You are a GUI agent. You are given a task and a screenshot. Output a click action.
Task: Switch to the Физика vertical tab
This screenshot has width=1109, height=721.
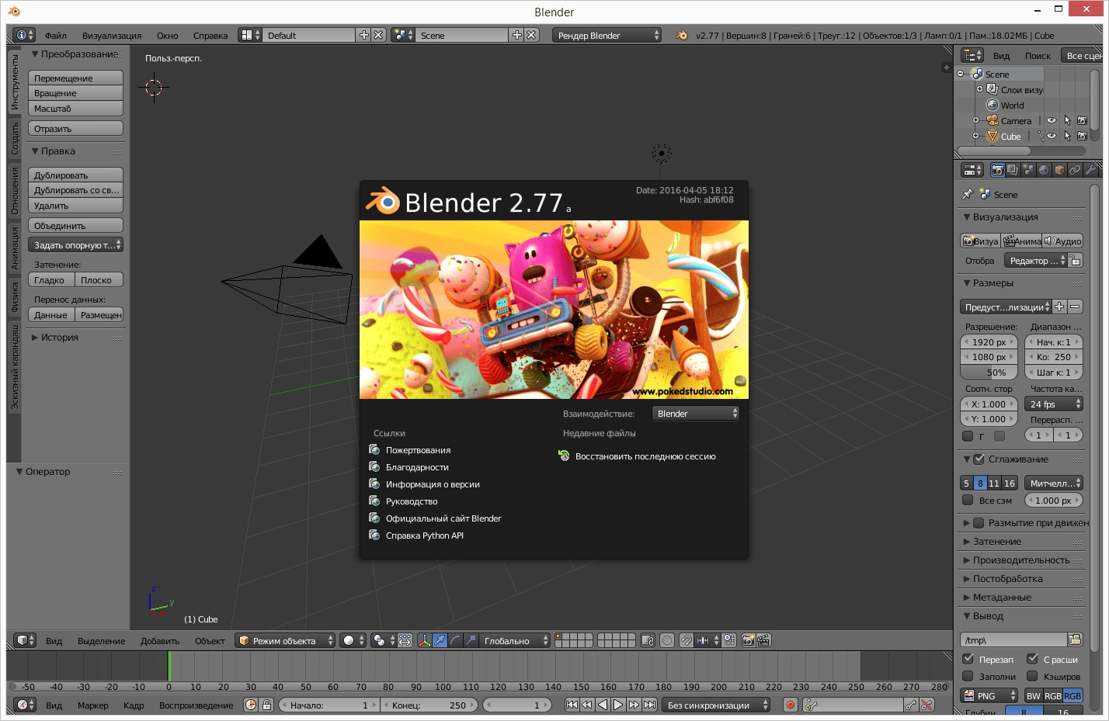14,297
